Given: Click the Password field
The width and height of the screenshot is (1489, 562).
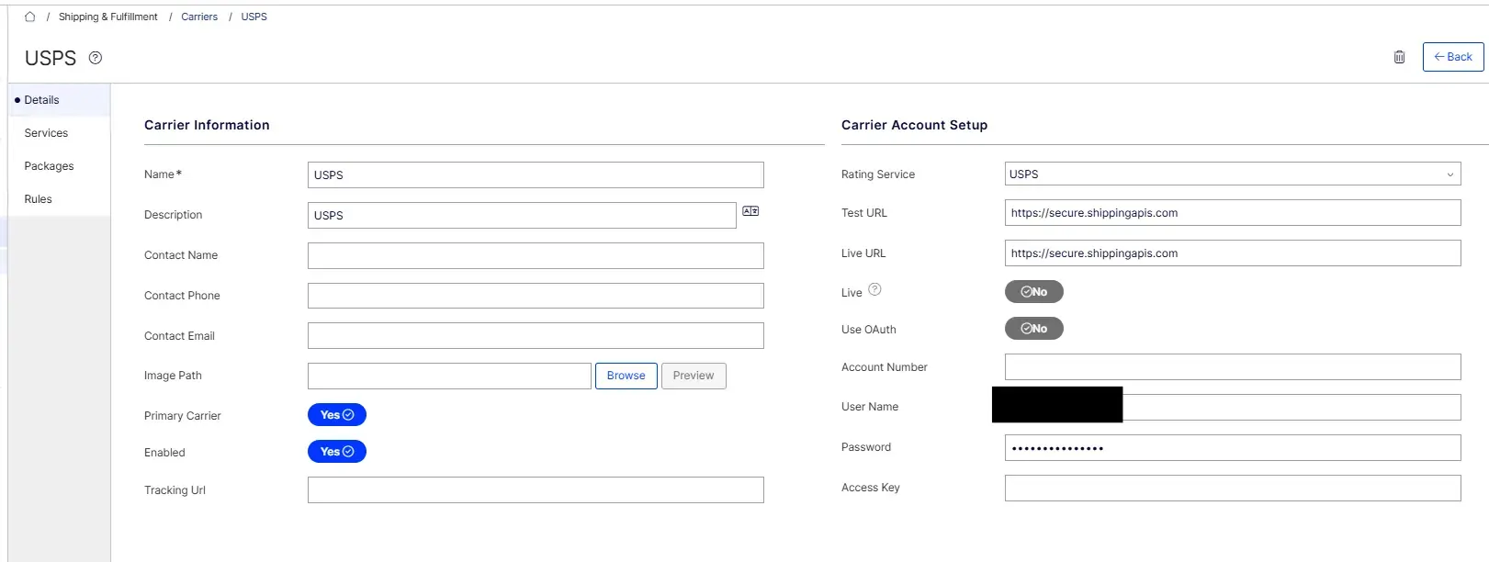Looking at the screenshot, I should [x=1233, y=448].
